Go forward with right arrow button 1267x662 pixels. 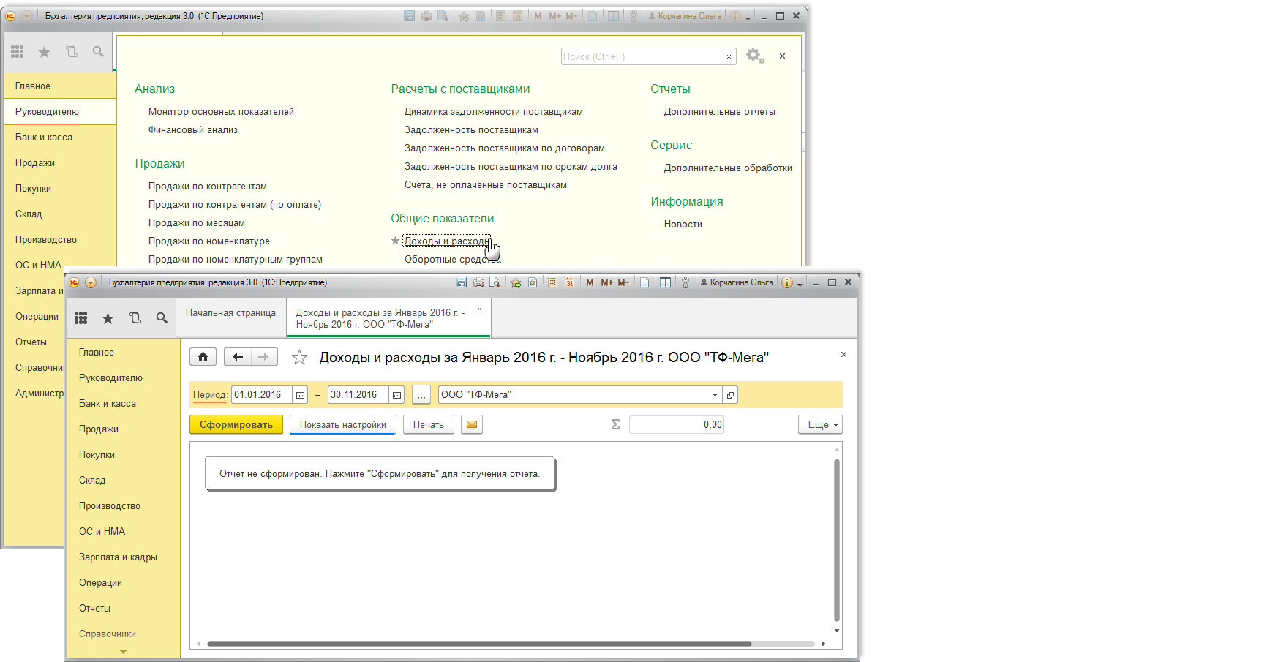pos(264,356)
